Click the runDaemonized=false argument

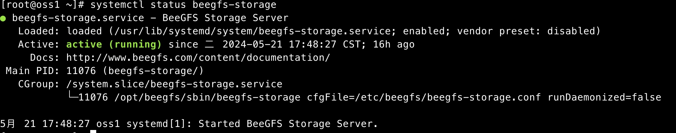point(604,97)
